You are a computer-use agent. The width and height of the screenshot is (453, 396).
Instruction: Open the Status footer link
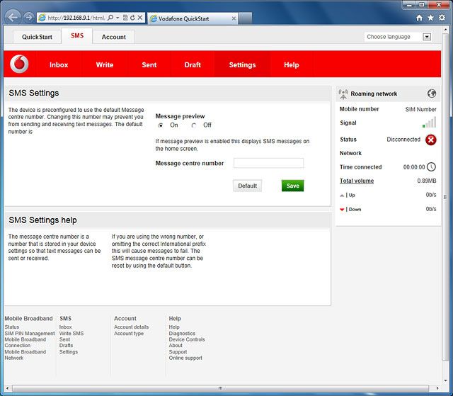click(12, 327)
